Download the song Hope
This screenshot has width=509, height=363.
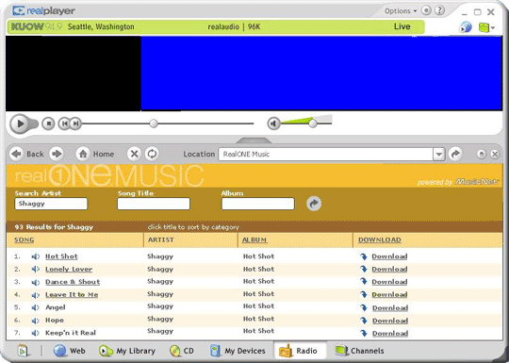pos(390,321)
